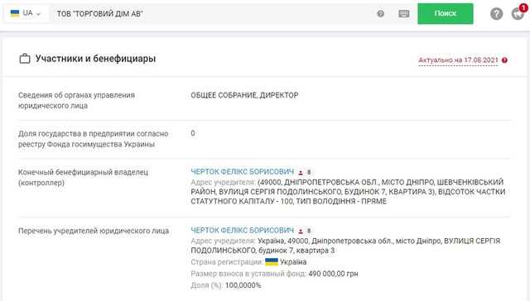
Task: Click the Ukrainian flag in the country selector
Action: click(15, 13)
